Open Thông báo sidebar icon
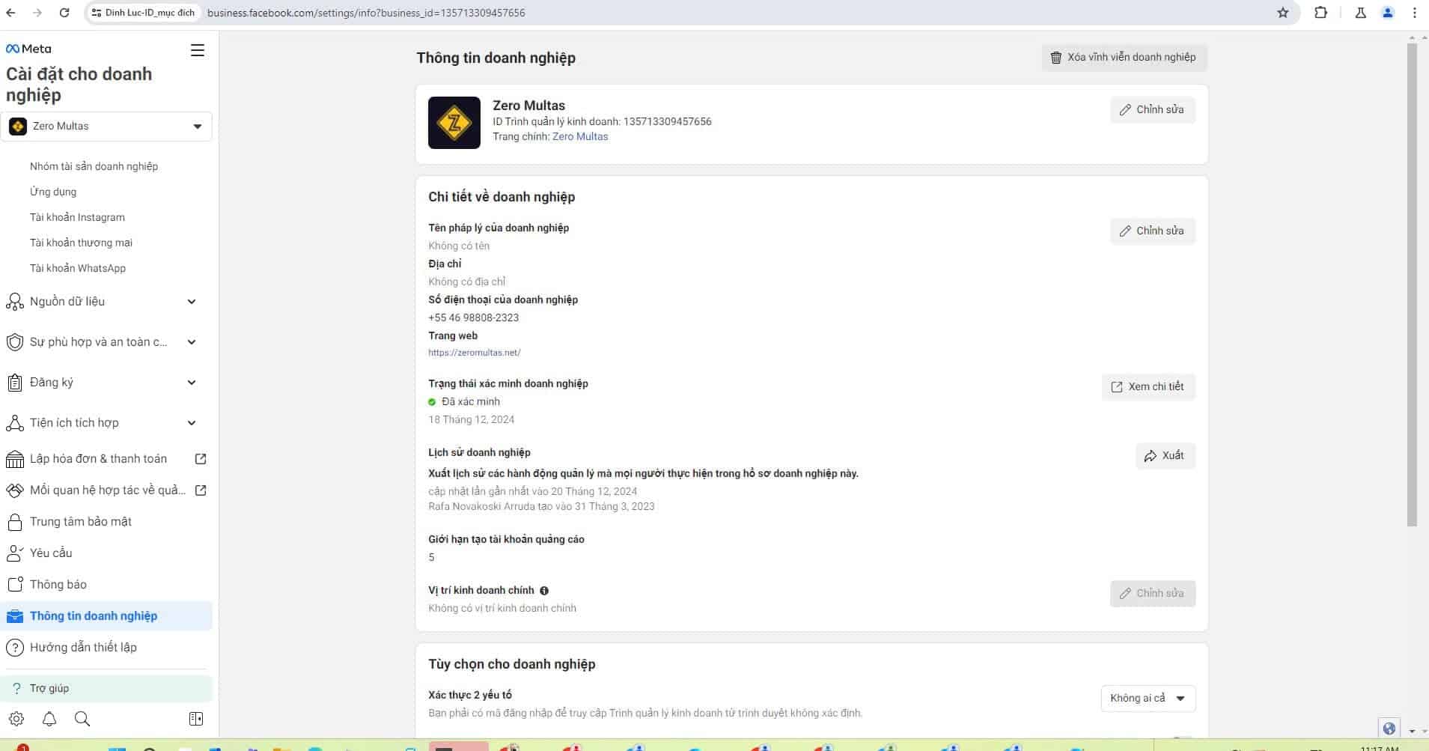 tap(15, 585)
